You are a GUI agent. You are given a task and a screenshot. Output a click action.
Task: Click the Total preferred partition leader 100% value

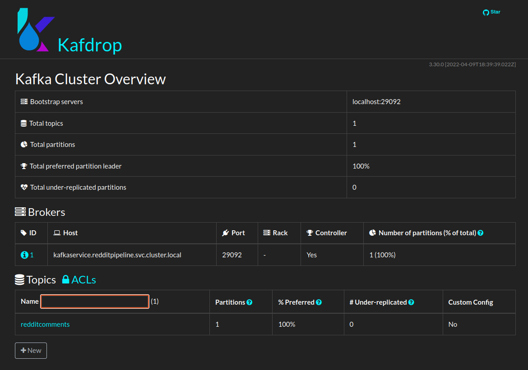coord(361,166)
